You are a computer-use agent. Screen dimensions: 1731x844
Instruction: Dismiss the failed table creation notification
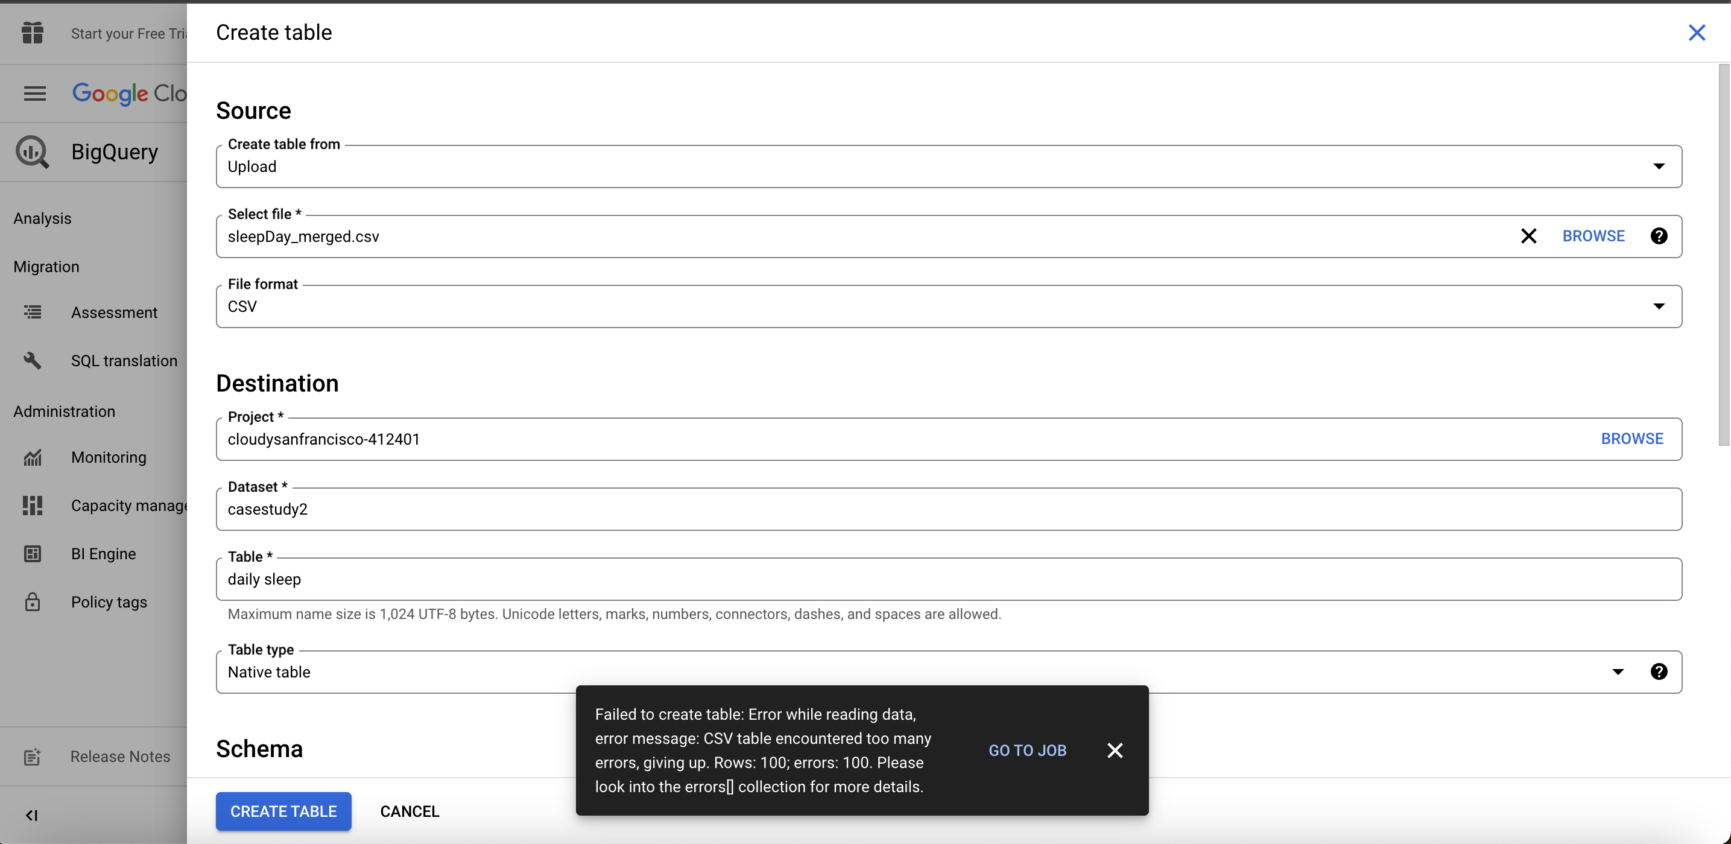pyautogui.click(x=1115, y=750)
